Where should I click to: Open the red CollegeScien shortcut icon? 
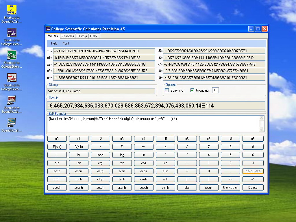click(12, 77)
